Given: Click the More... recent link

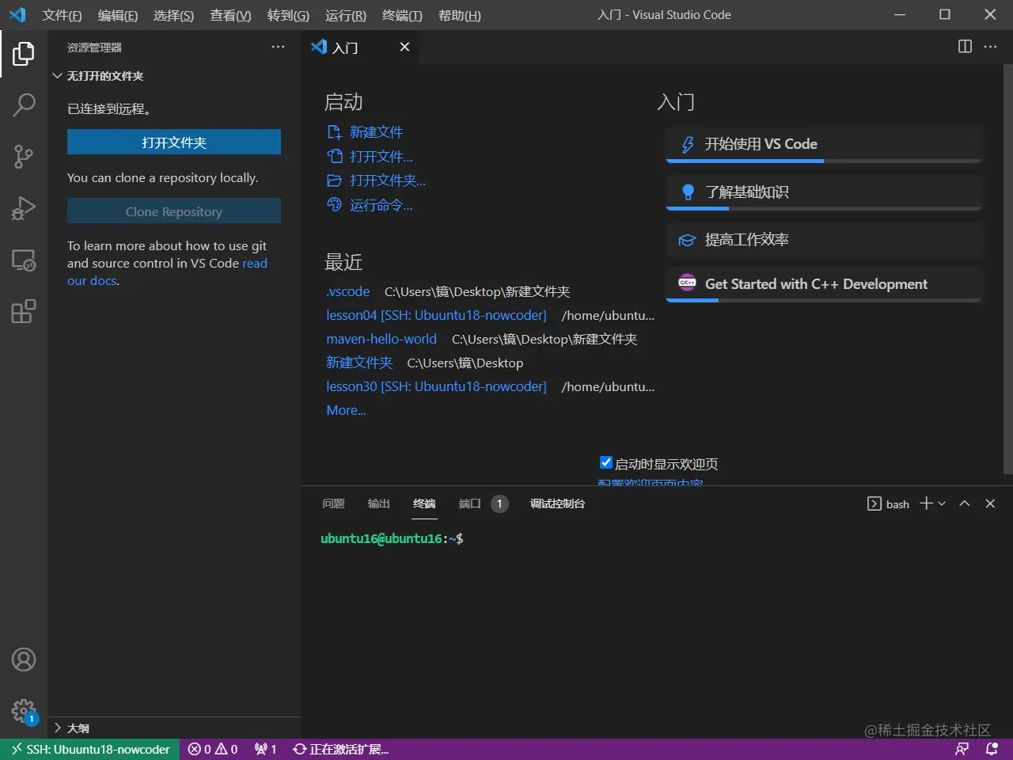Looking at the screenshot, I should [x=346, y=410].
